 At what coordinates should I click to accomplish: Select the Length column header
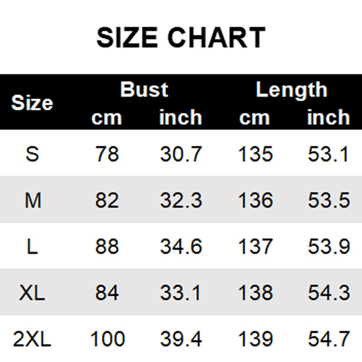[x=291, y=90]
